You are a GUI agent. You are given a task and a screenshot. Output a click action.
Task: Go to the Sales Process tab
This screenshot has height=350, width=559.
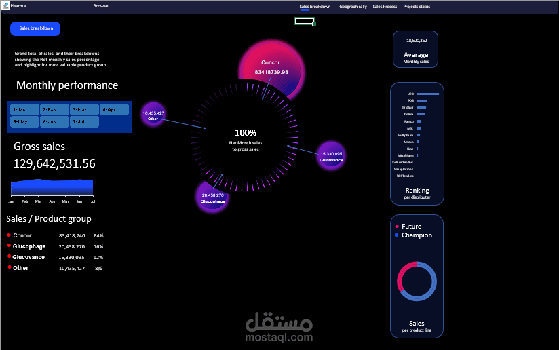point(385,7)
